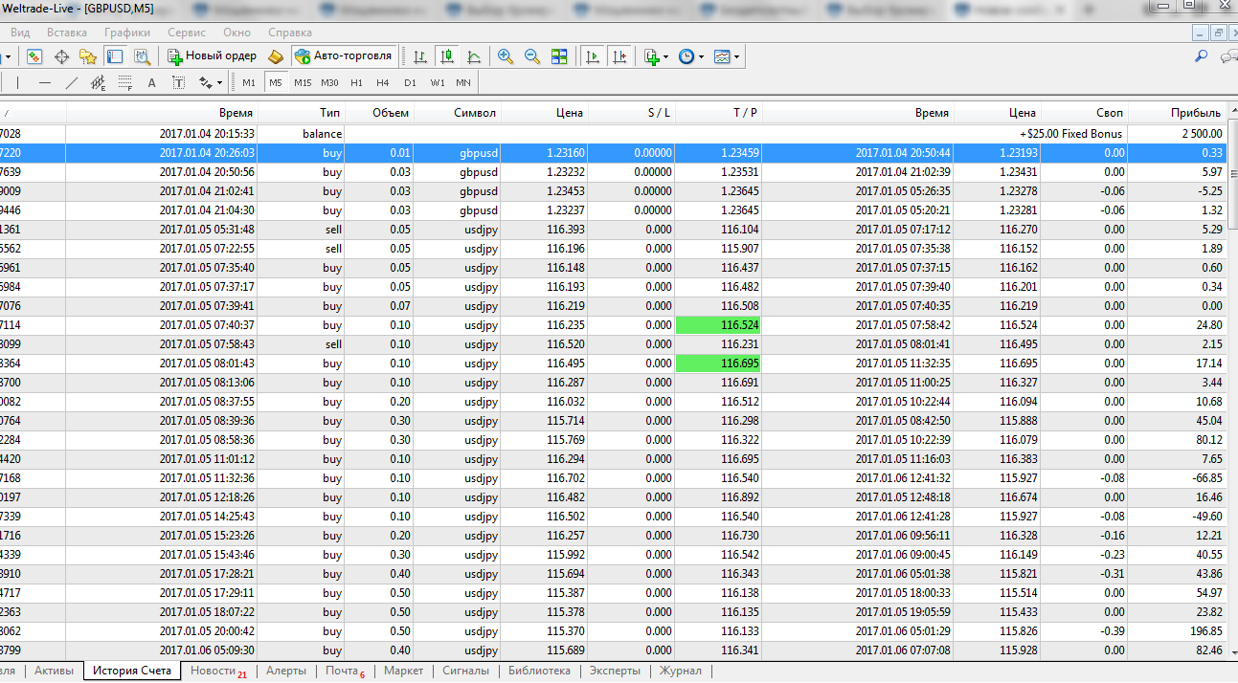
Task: Open the chart periods clock dropdown
Action: click(x=690, y=56)
